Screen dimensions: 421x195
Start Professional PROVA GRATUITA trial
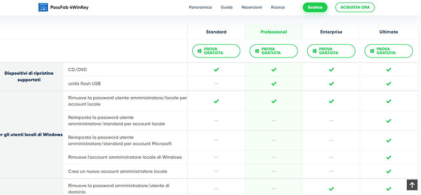[x=274, y=51]
